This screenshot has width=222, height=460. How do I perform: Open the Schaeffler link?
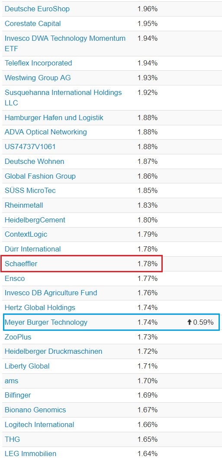[21, 264]
